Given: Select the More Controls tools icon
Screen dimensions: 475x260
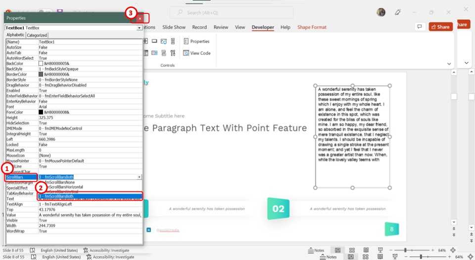Looking at the screenshot, I should [172, 53].
